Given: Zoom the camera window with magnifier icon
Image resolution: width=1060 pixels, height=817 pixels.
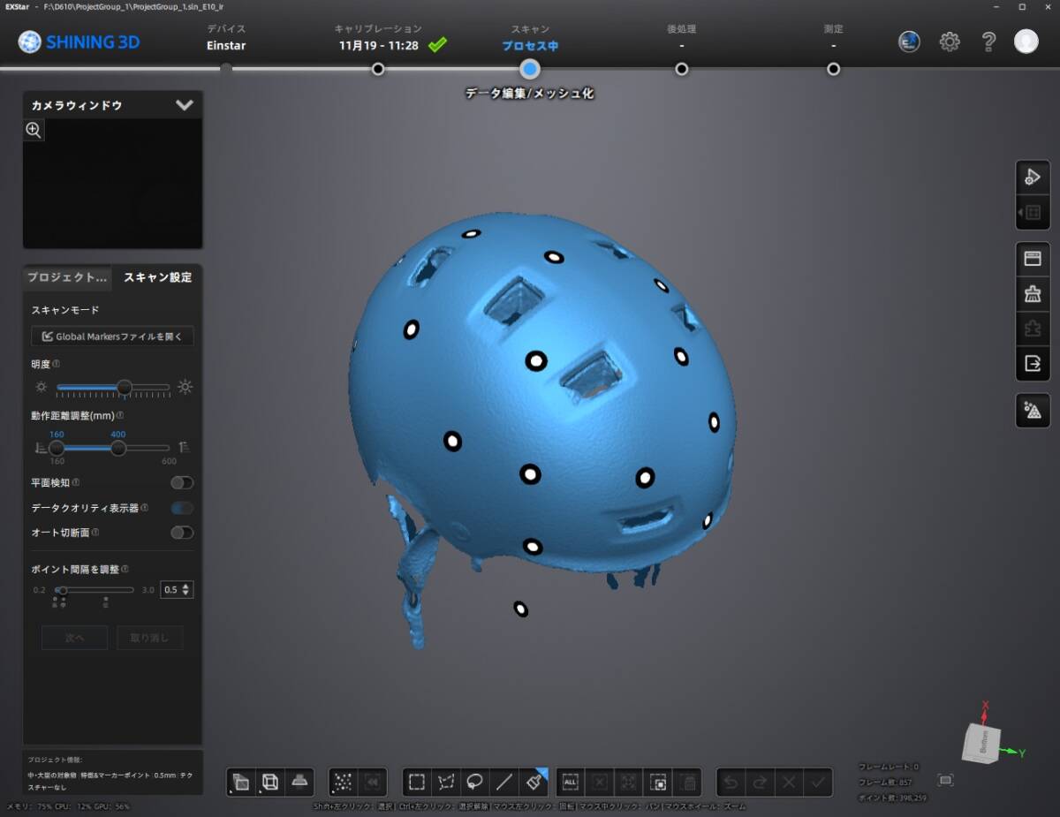Looking at the screenshot, I should tap(34, 131).
